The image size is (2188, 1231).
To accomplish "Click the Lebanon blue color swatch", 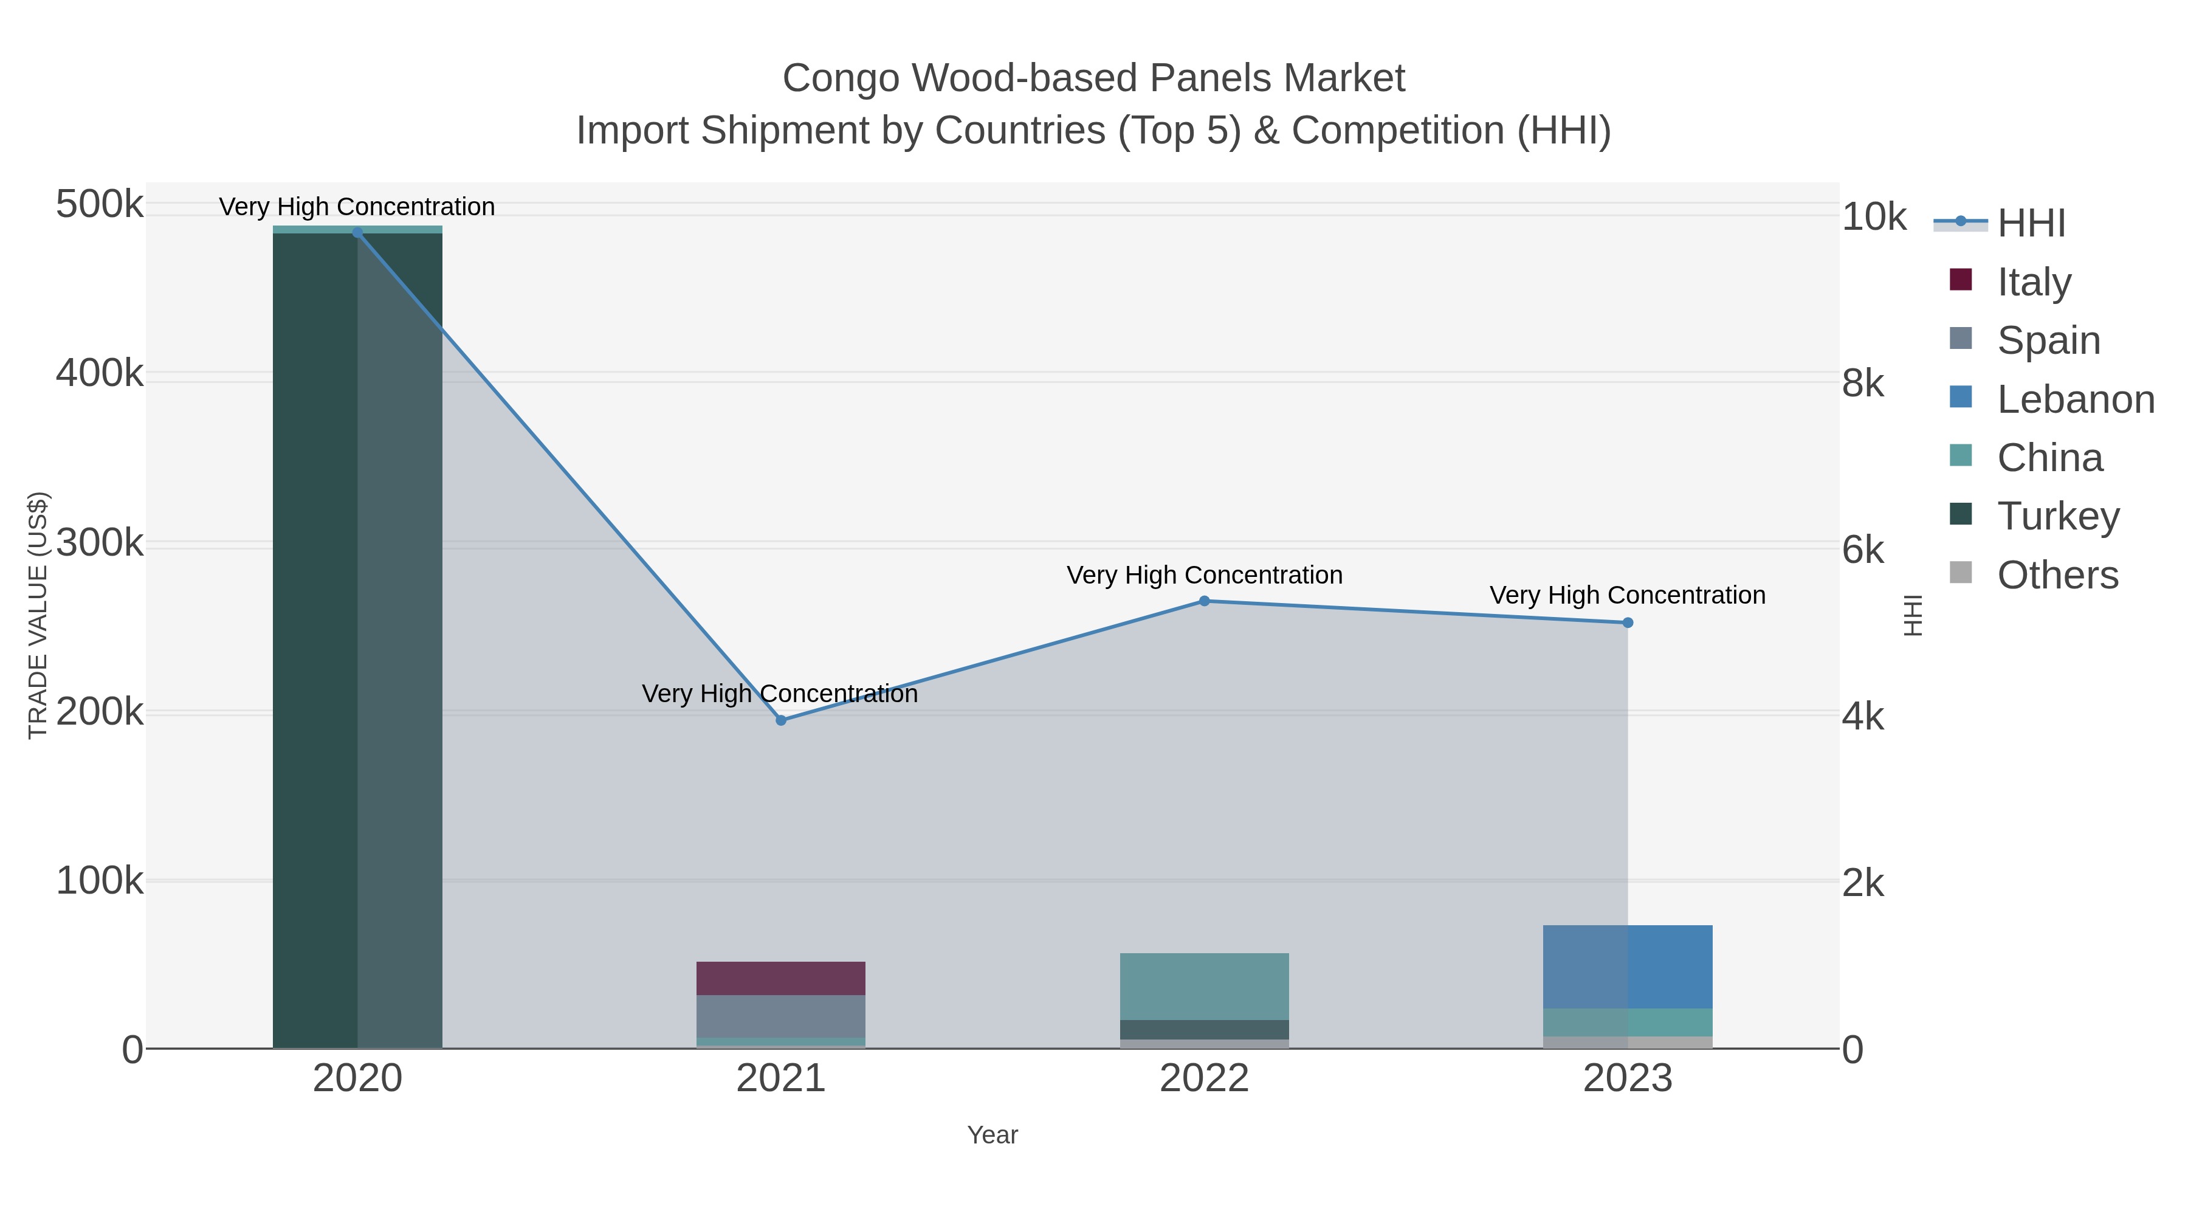I will coord(1960,397).
